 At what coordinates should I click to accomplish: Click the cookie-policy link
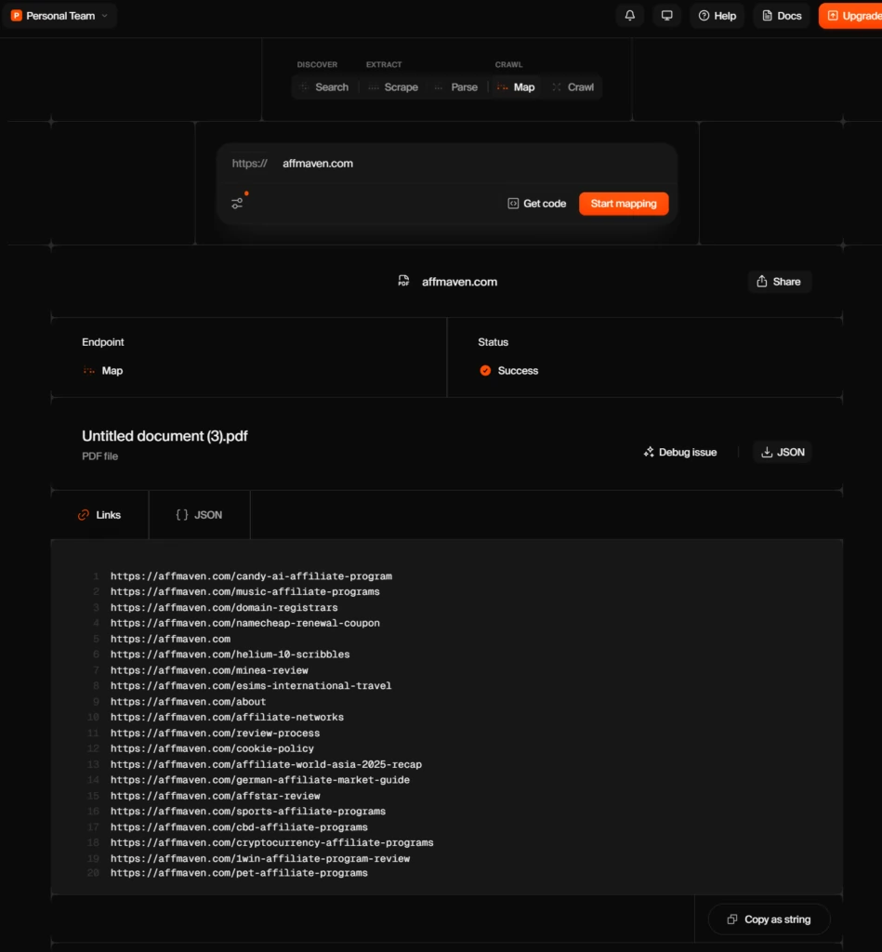coord(212,748)
